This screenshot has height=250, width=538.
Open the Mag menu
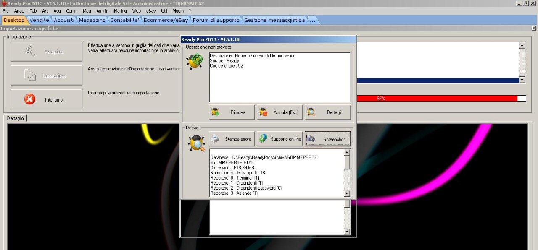tap(87, 11)
